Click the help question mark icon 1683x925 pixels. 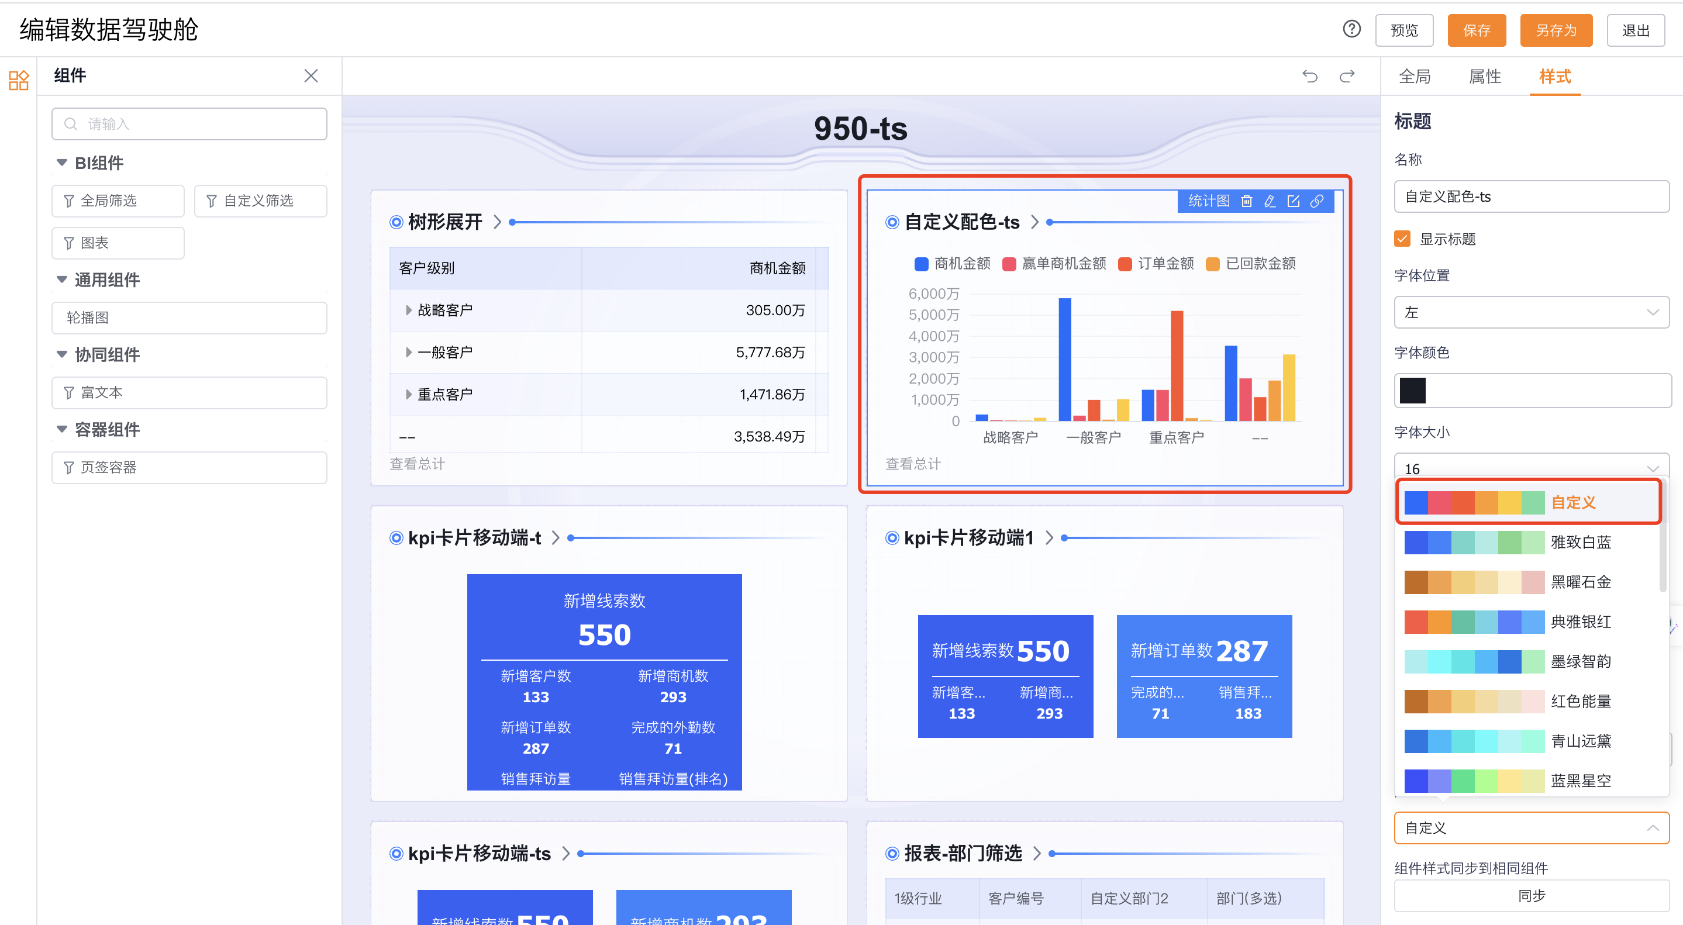click(x=1352, y=29)
